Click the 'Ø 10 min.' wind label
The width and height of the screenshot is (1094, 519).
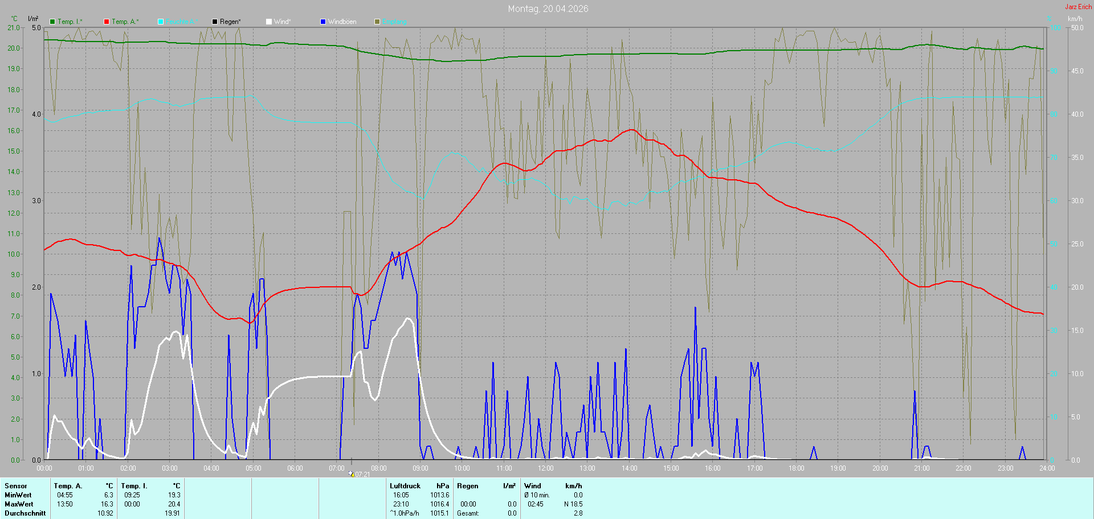537,495
